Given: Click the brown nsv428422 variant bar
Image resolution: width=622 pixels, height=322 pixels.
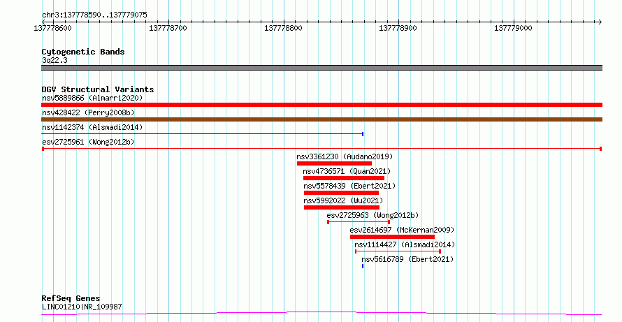Looking at the screenshot, I should (x=321, y=119).
